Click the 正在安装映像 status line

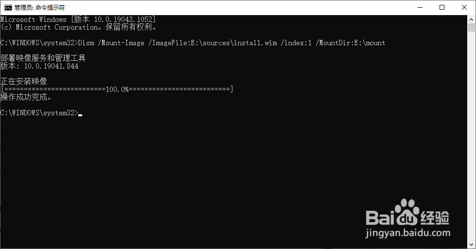[24, 81]
